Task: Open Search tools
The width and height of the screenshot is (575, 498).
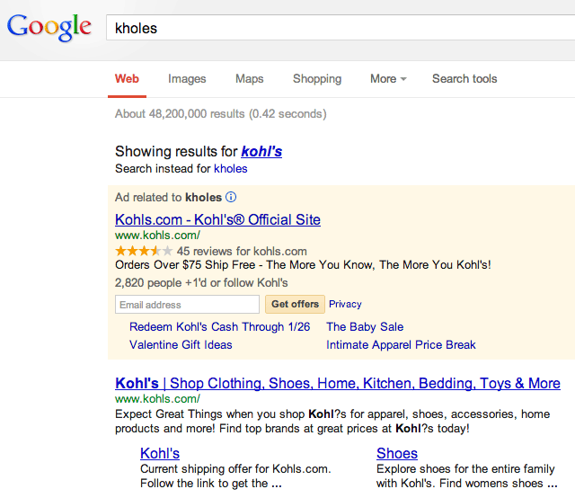Action: (464, 78)
